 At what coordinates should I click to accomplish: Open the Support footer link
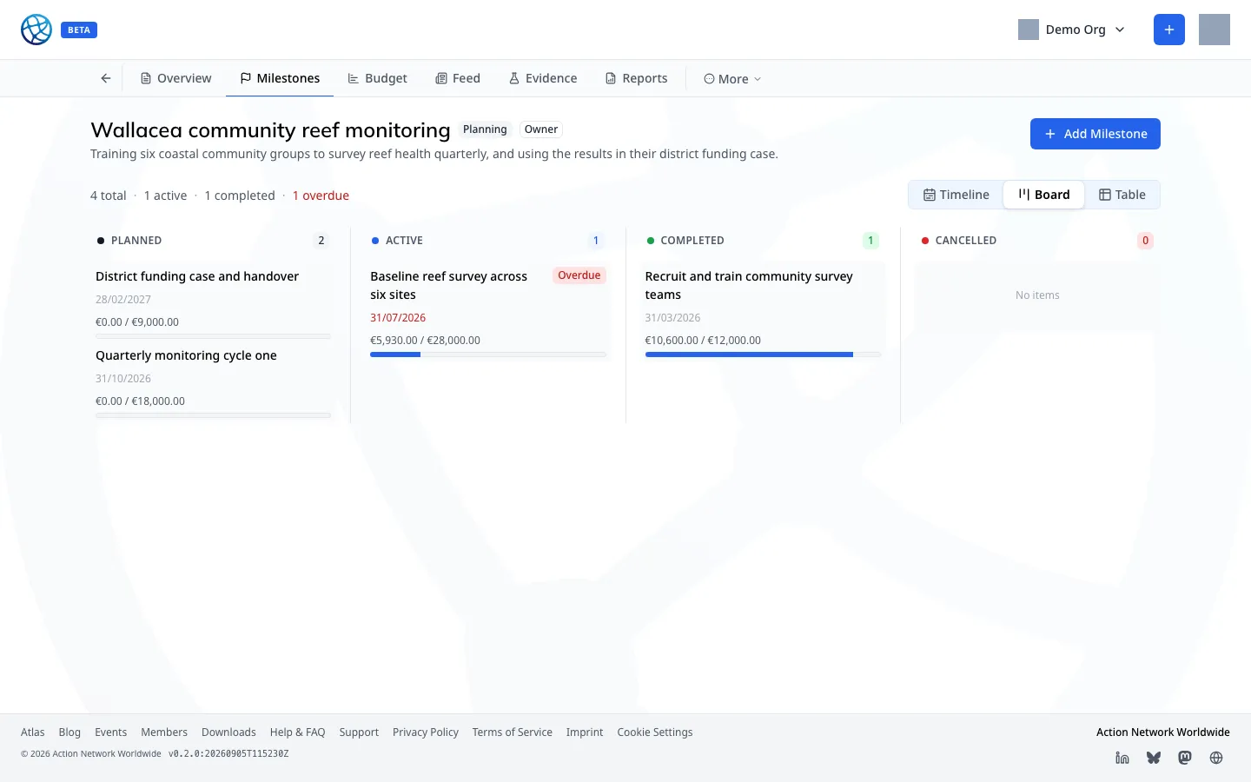click(x=359, y=732)
